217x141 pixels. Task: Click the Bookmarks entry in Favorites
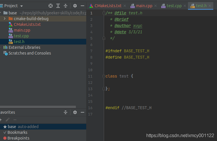point(43,132)
